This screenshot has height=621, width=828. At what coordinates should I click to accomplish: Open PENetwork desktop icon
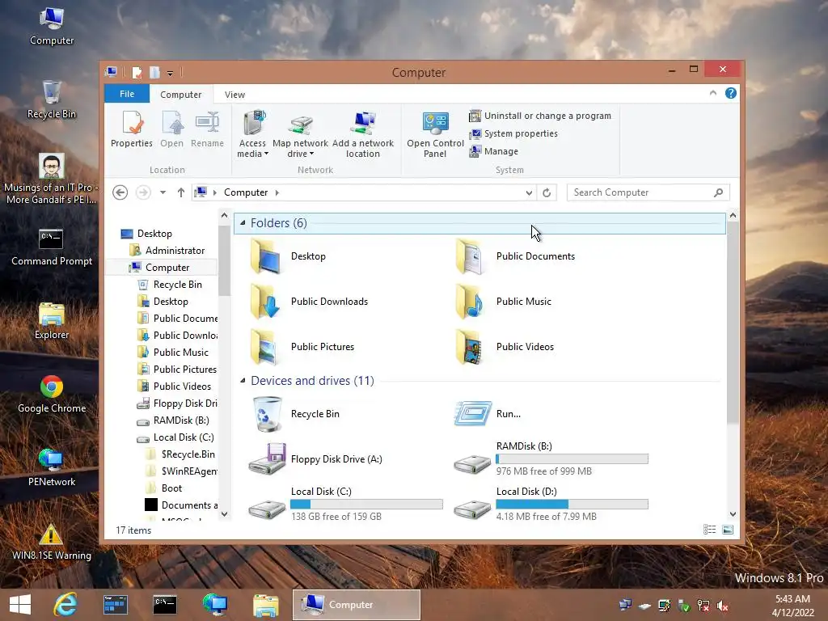(x=52, y=467)
